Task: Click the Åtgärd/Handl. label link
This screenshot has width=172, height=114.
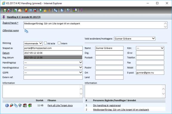Action: coord(10,23)
